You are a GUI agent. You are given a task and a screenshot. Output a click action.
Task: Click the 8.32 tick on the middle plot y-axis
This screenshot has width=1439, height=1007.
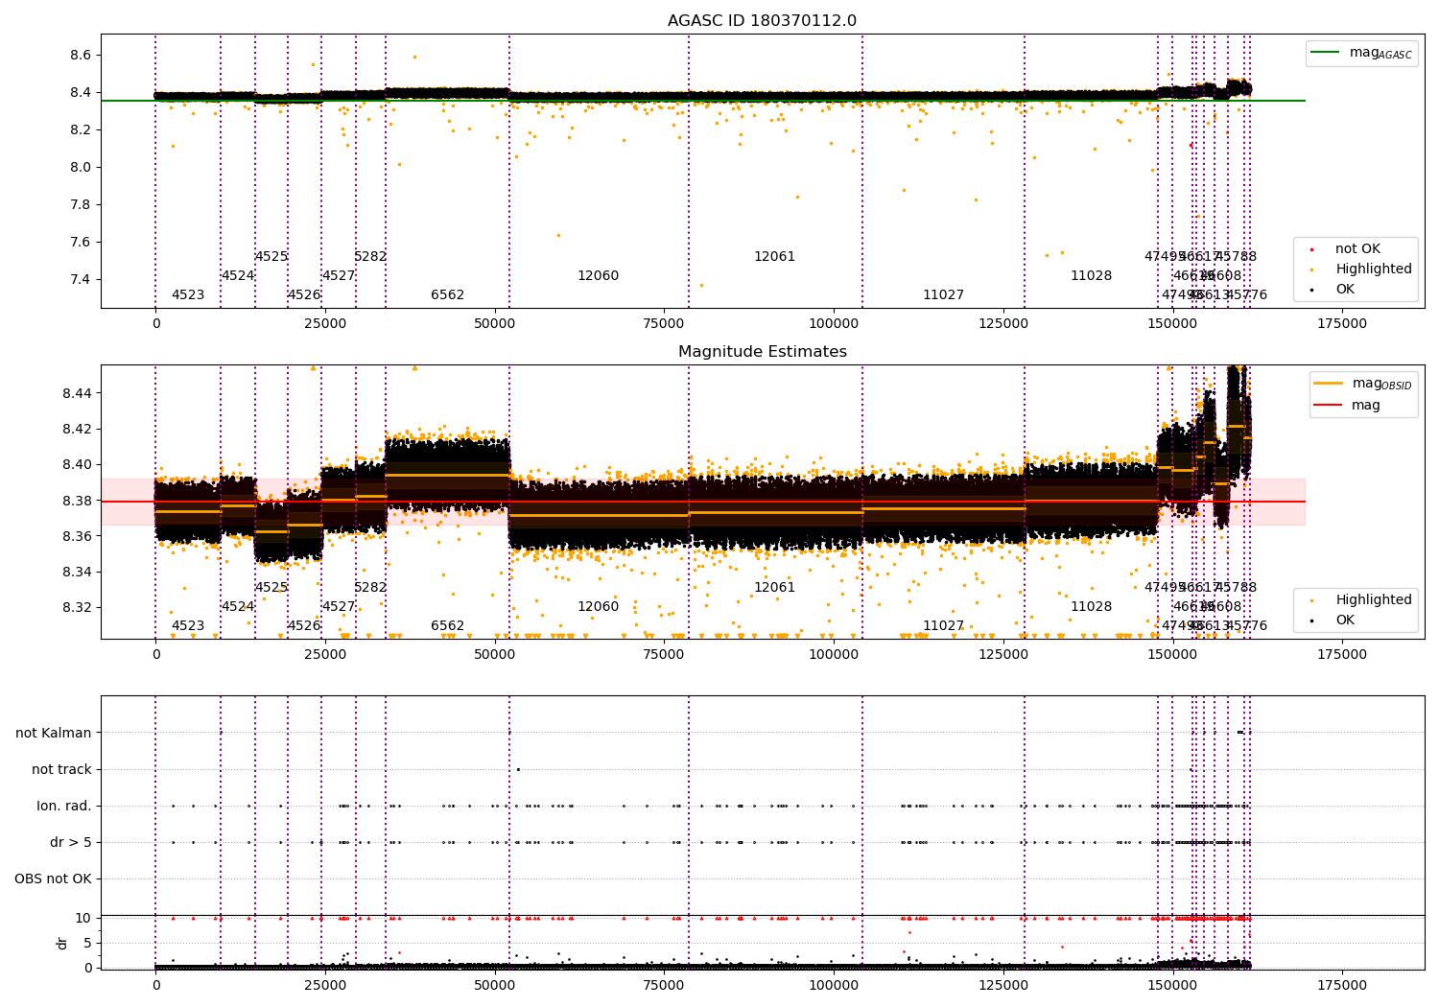click(77, 608)
